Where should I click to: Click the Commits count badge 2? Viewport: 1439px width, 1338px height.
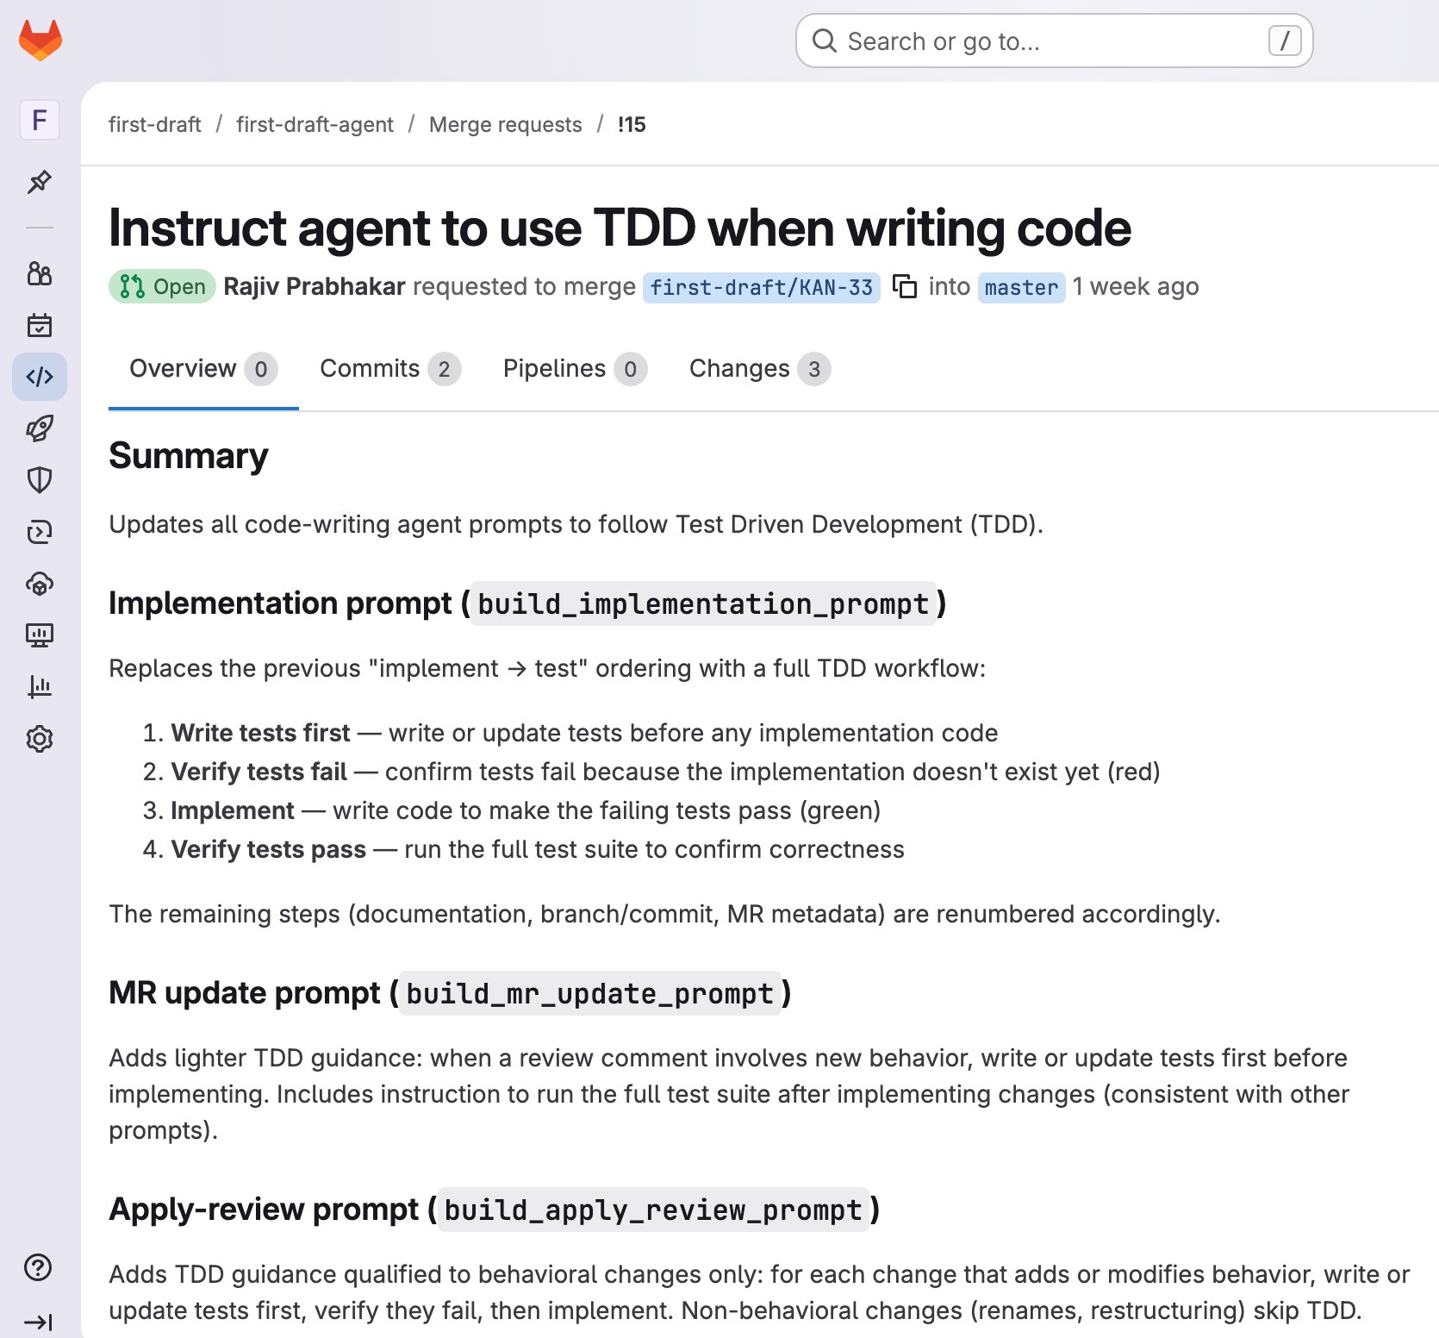pyautogui.click(x=445, y=369)
